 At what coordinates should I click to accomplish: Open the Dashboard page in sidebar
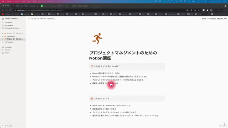click(10, 36)
